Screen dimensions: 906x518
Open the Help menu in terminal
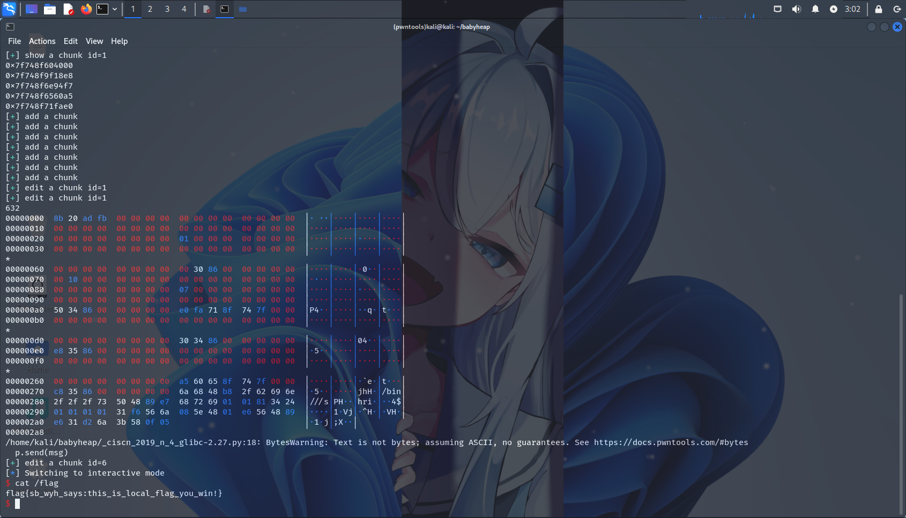coord(119,41)
